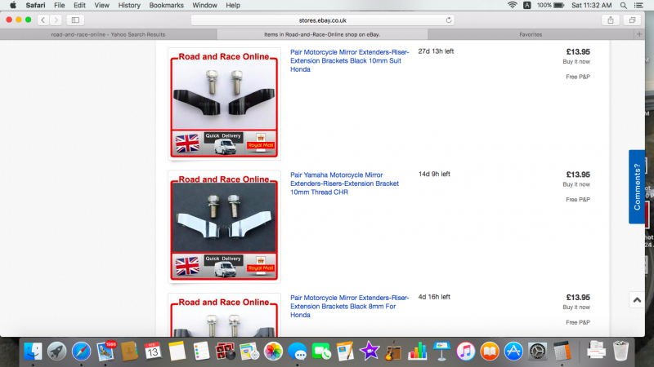Screen dimensions: 654x367
Task: View 8mm Honda extenders product thumbnail
Action: tap(224, 316)
